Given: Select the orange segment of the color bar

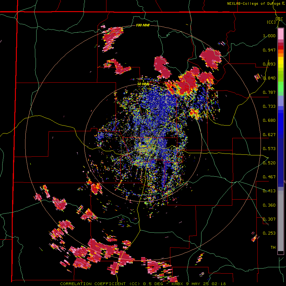Looking at the screenshot, I should click(x=281, y=55).
